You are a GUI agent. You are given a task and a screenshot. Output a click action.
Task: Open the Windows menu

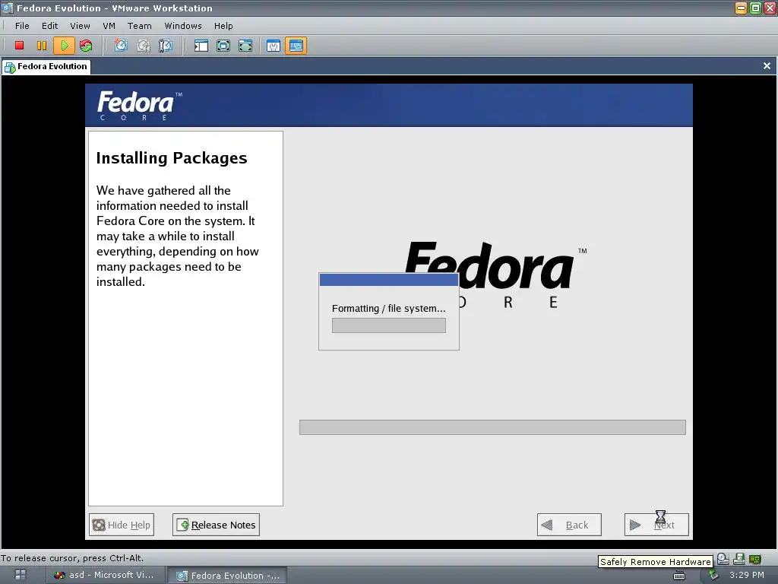[x=183, y=26]
